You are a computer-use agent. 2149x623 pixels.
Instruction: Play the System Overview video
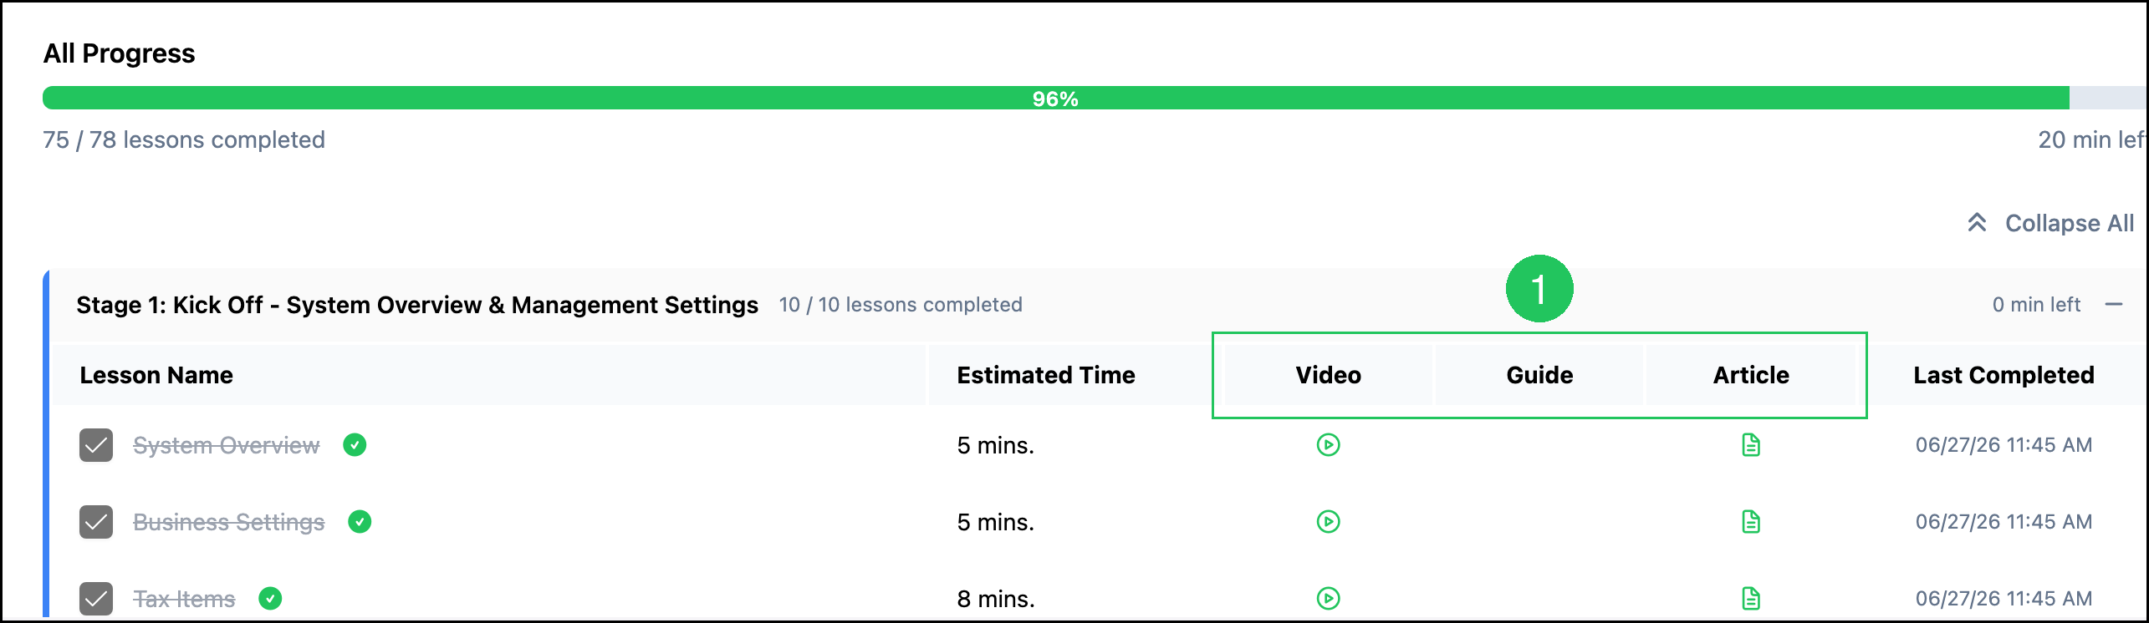(x=1328, y=445)
